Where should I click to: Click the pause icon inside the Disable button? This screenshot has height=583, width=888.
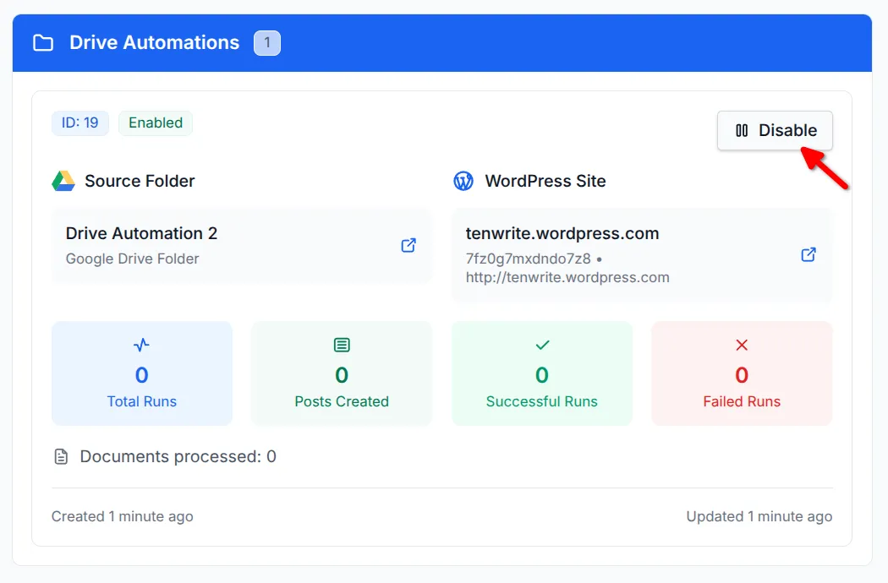[x=742, y=130]
